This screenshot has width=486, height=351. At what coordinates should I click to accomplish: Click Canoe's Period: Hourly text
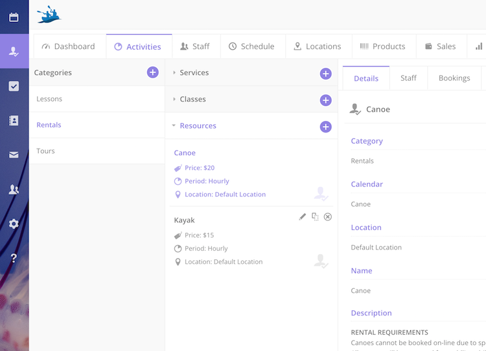[x=207, y=181]
